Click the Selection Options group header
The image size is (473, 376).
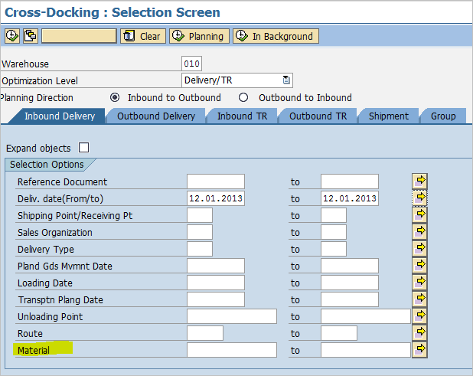point(47,165)
